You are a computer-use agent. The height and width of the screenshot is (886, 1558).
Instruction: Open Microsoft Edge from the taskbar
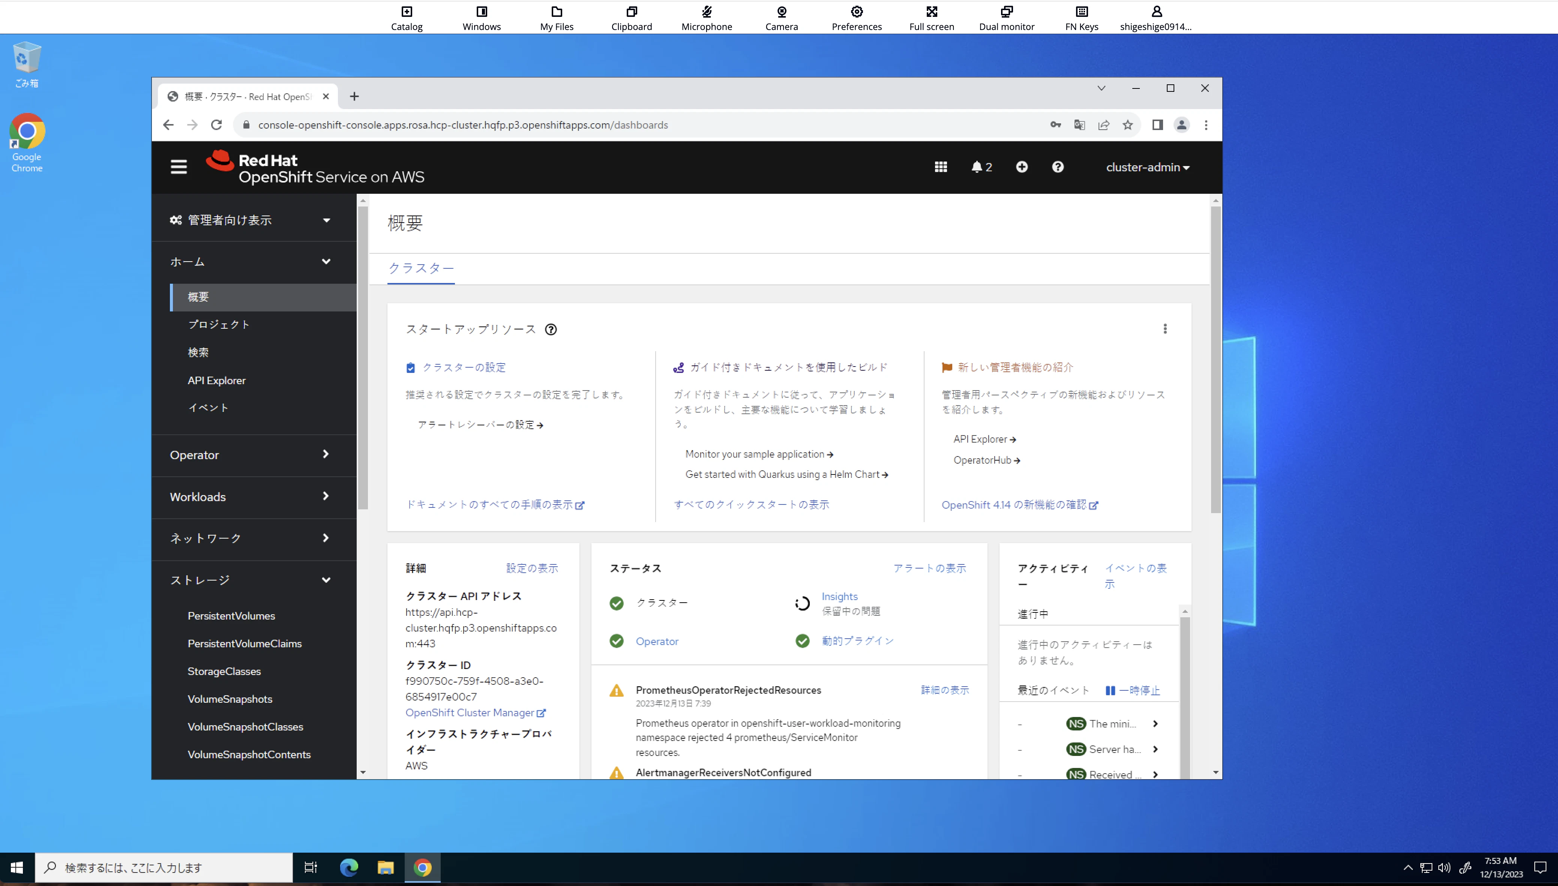tap(349, 868)
